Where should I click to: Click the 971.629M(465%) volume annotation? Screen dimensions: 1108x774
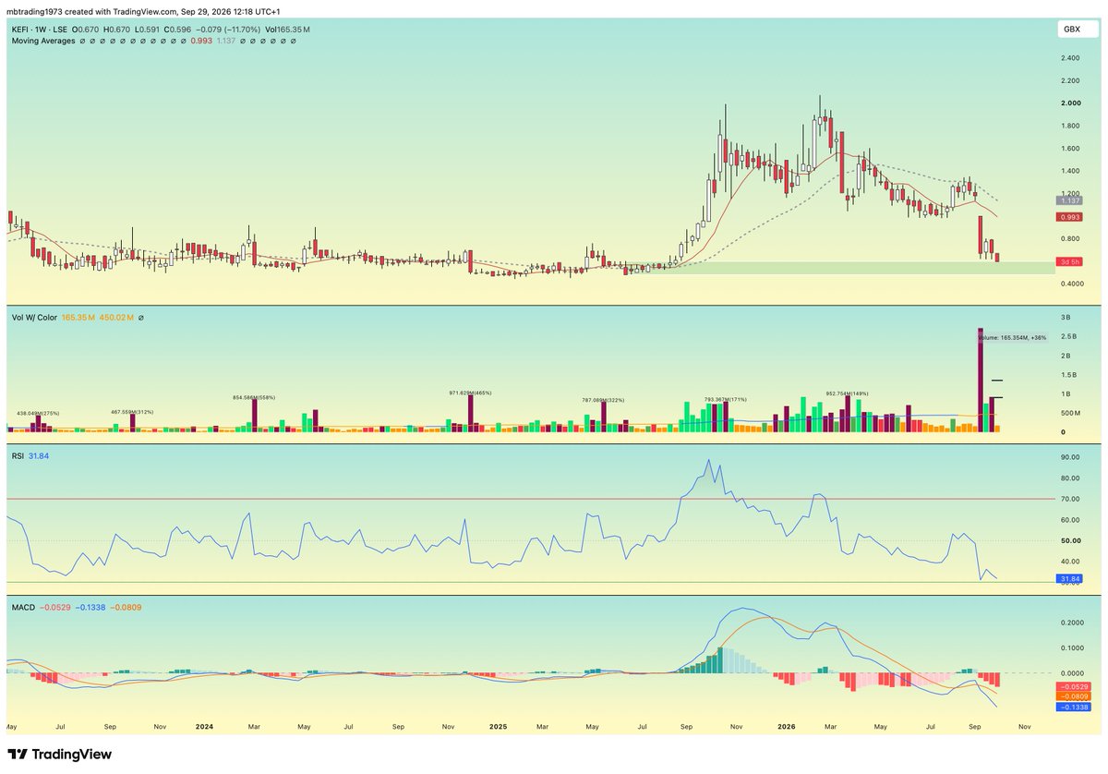[468, 393]
